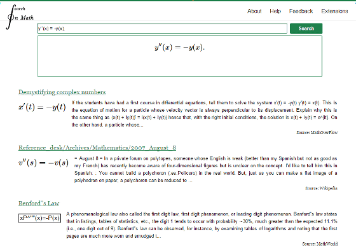356x248 pixels.
Task: Open the Benford's Law result
Action: coord(39,203)
